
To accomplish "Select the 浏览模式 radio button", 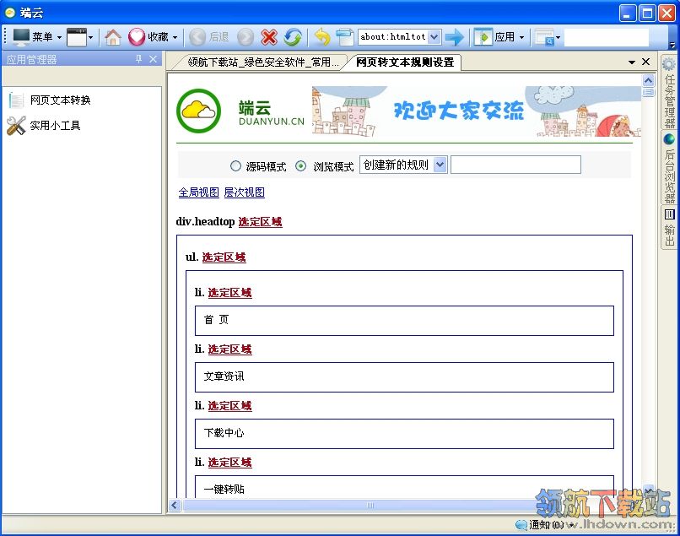I will pos(300,166).
